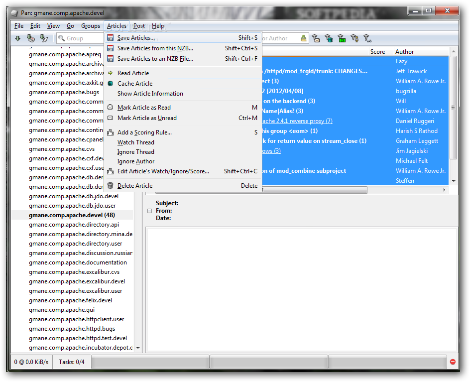Click the Delete Article trash icon
The image size is (470, 382).
click(111, 186)
